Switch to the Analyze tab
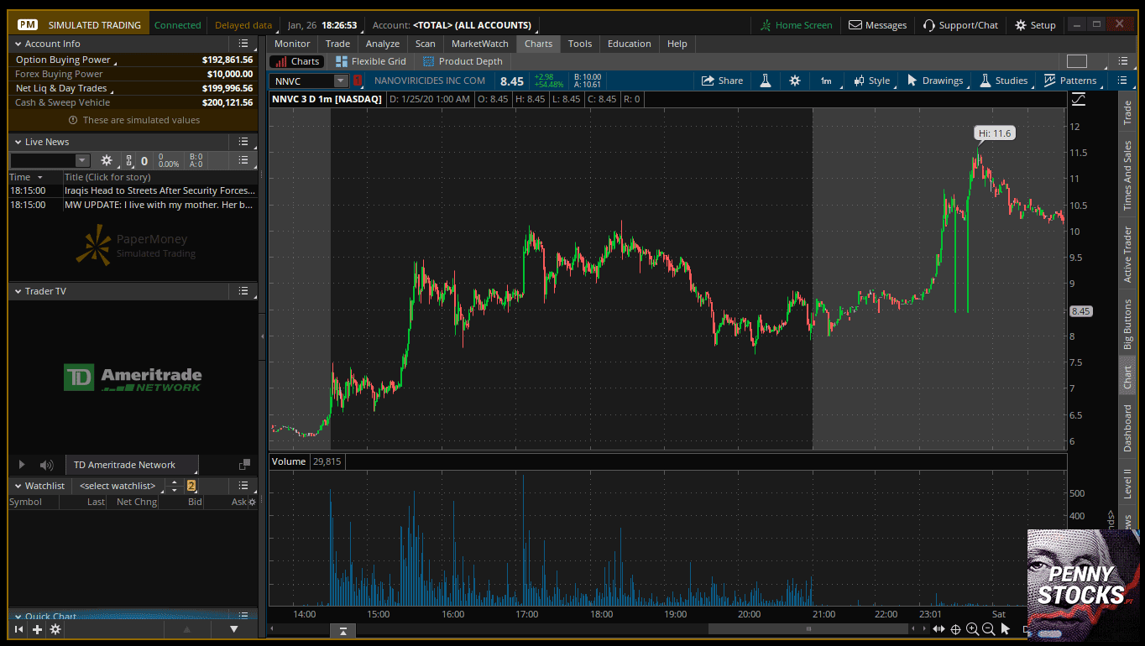Viewport: 1145px width, 646px height. 383,44
